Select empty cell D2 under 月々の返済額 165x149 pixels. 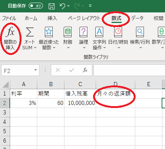click(x=116, y=103)
